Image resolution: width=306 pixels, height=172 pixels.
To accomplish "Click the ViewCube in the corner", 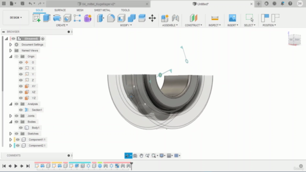I will [295, 40].
